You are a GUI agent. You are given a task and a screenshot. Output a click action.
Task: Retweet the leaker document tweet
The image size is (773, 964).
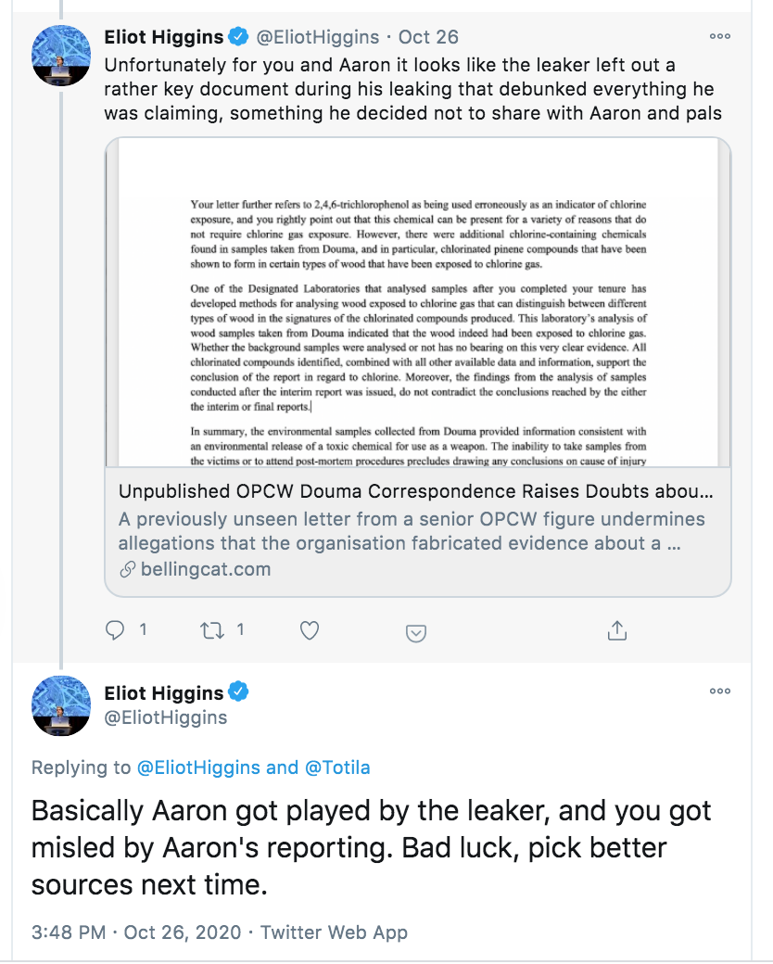[211, 630]
